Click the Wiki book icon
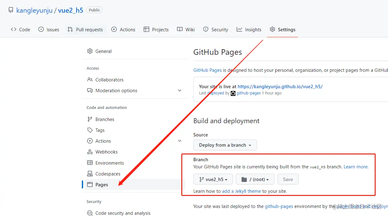388x216 pixels. [180, 29]
